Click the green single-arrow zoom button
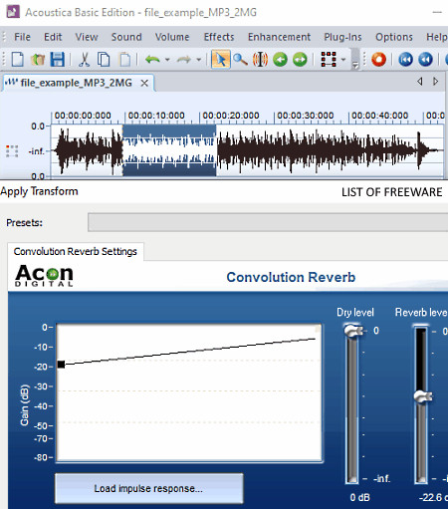The image size is (448, 509). [x=280, y=60]
